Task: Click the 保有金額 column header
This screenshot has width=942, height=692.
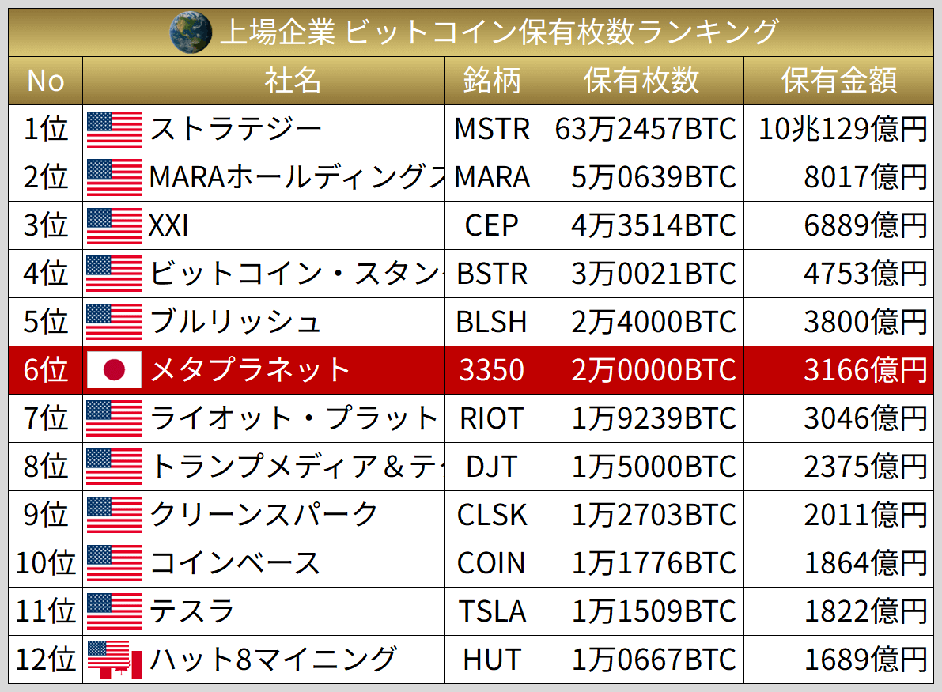Action: pos(839,81)
